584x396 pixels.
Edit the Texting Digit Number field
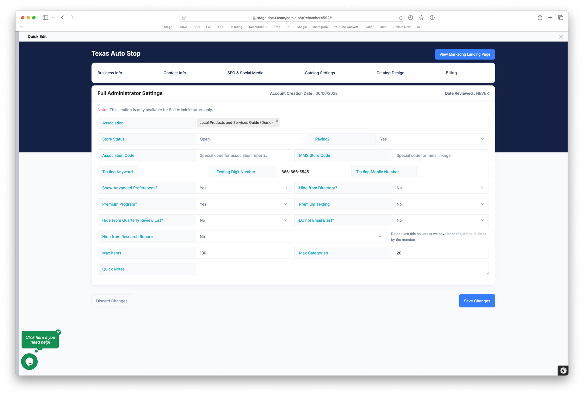tap(313, 172)
